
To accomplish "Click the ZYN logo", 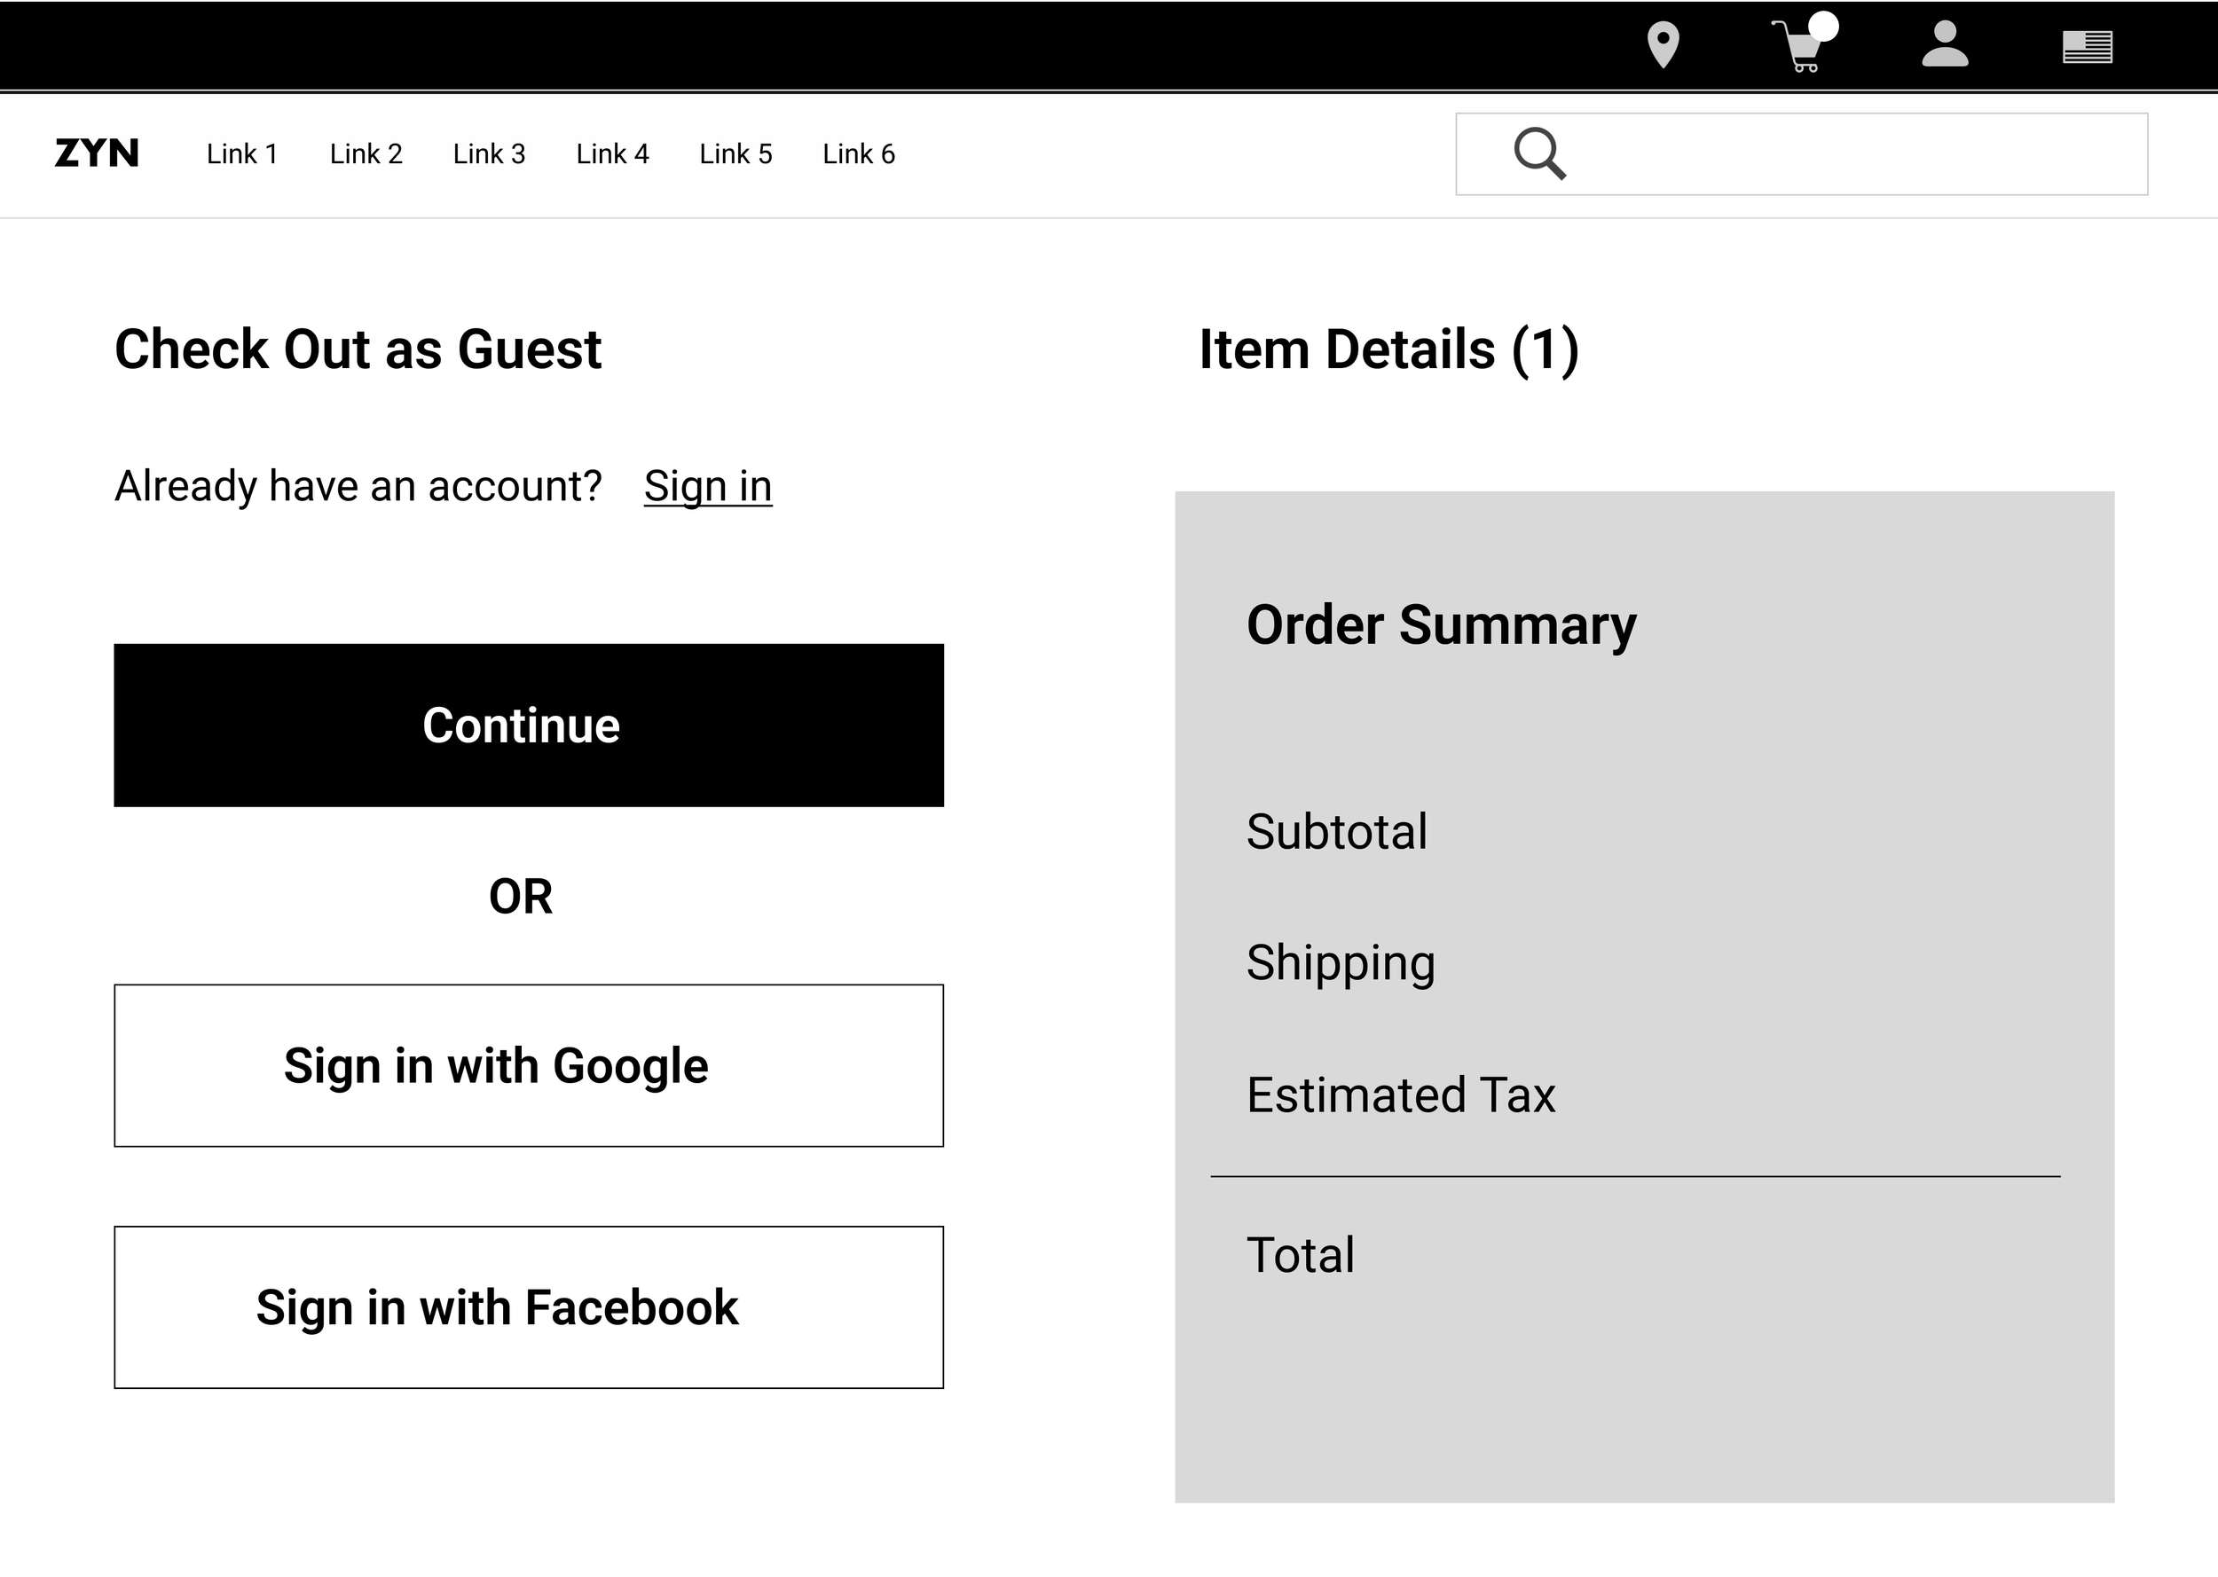I will click(x=97, y=153).
